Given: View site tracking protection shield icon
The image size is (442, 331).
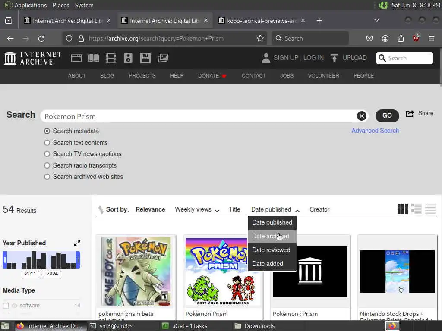Looking at the screenshot, I should pos(69,38).
